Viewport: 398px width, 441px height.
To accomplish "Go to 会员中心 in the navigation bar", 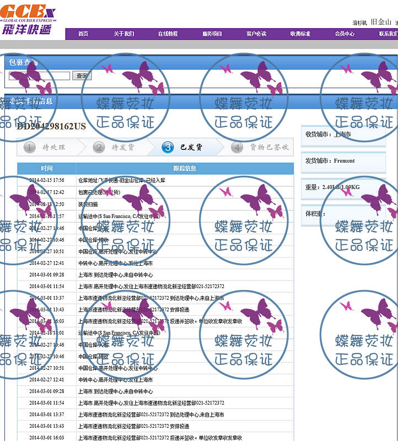I will coord(345,34).
